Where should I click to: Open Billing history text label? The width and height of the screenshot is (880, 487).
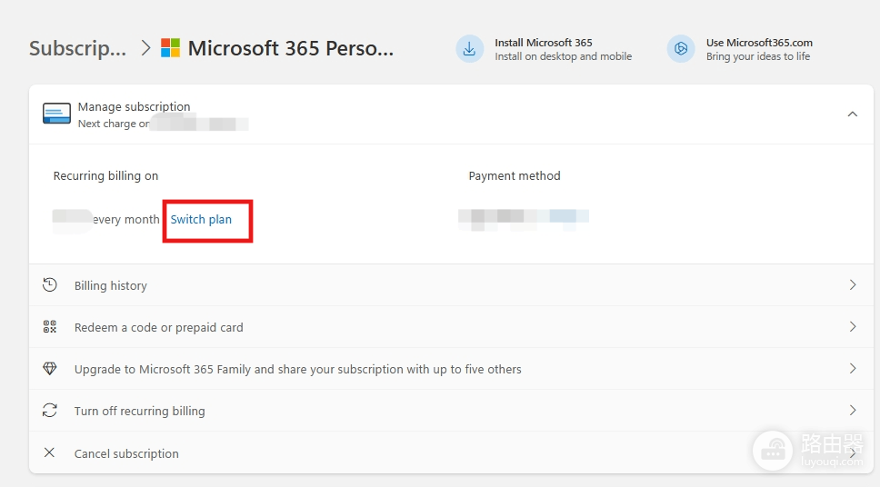(111, 285)
